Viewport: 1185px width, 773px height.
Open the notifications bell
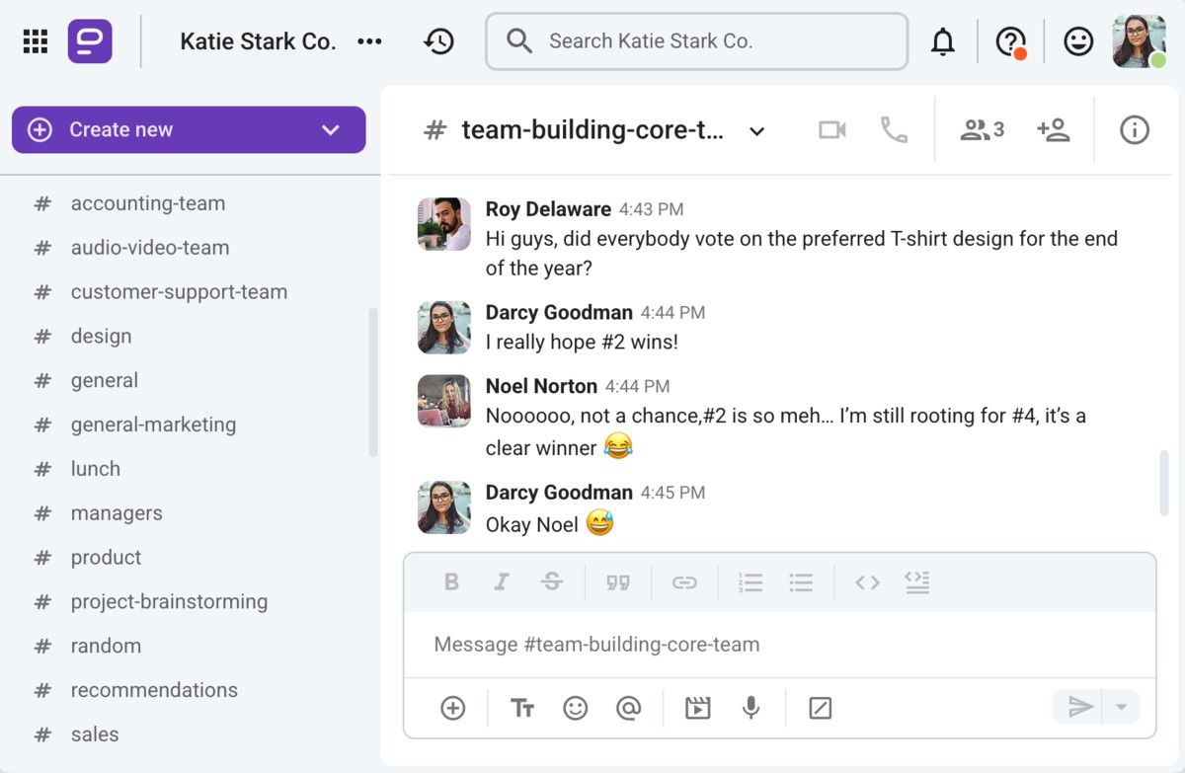943,41
